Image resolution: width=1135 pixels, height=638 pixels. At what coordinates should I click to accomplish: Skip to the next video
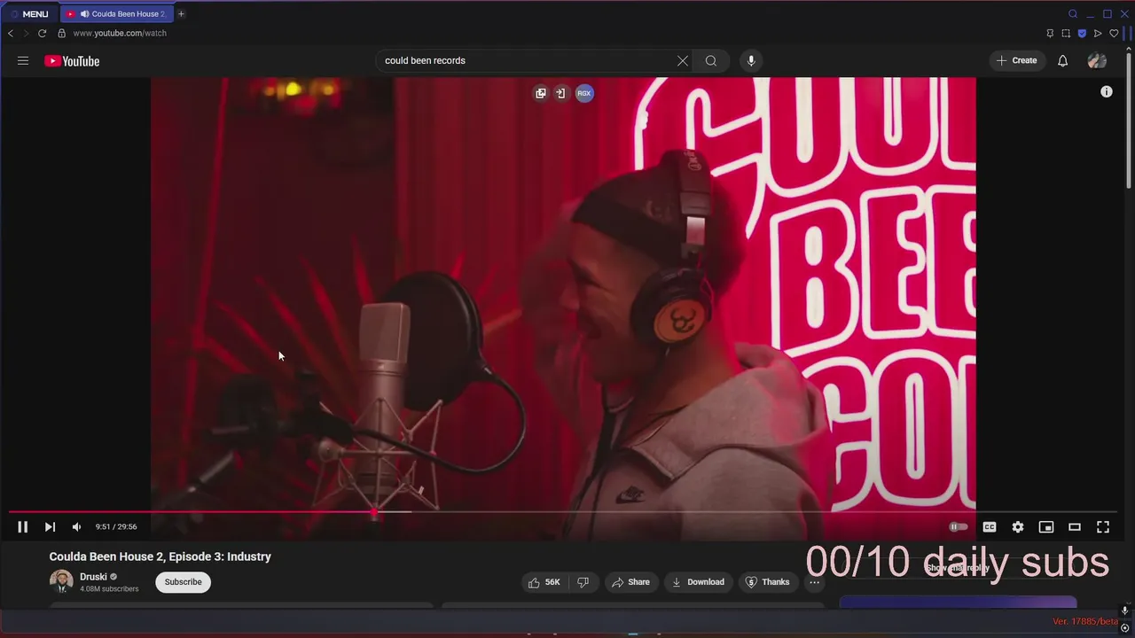click(x=50, y=527)
